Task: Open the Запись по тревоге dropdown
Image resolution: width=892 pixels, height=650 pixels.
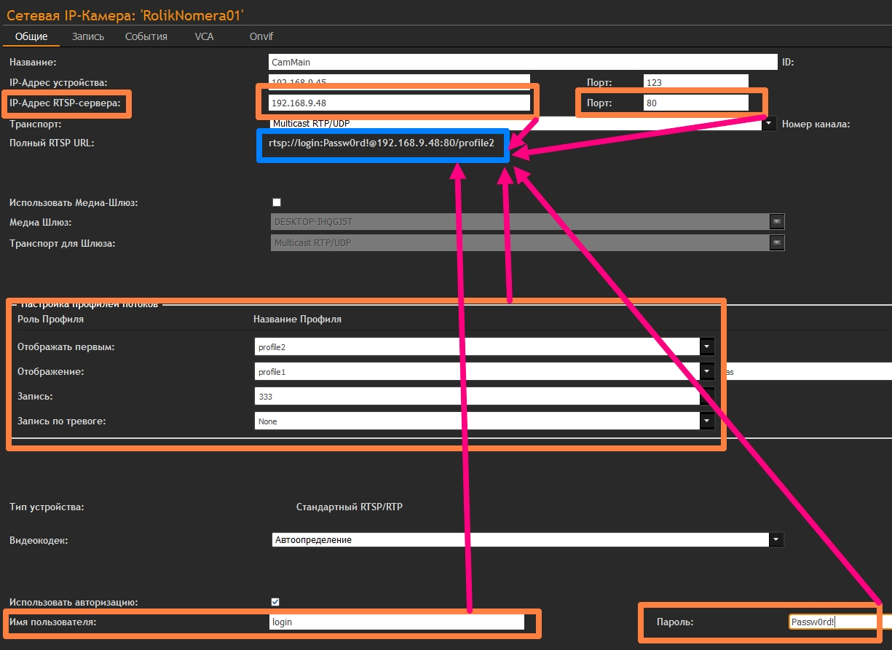Action: [x=707, y=421]
